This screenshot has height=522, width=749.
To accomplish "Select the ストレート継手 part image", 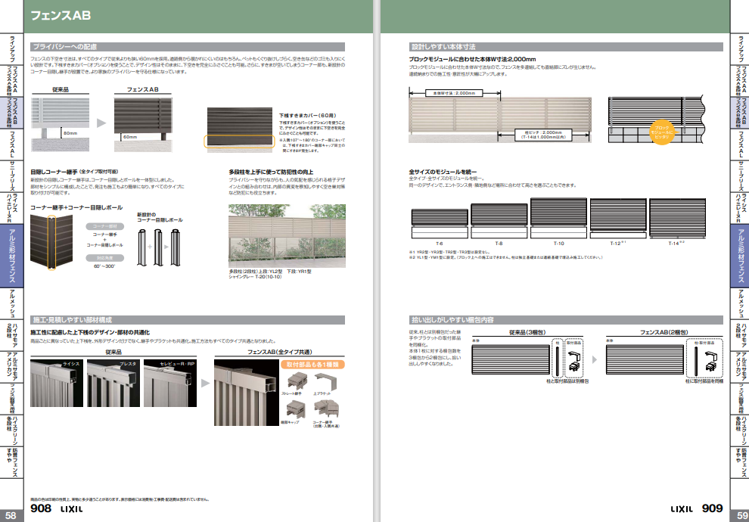I will pyautogui.click(x=296, y=381).
